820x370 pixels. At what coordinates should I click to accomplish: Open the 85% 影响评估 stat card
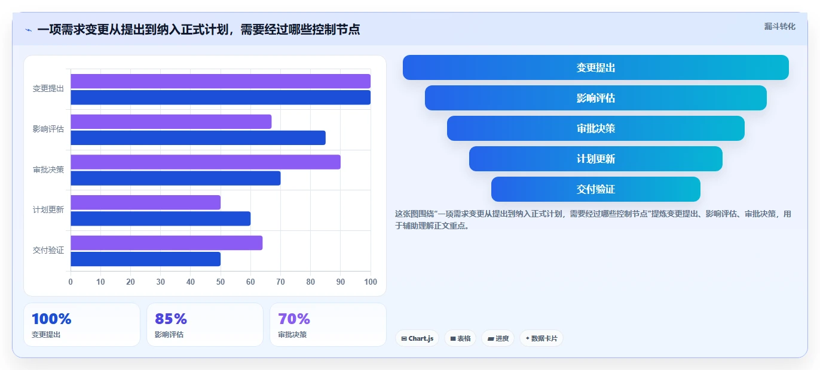tap(205, 325)
